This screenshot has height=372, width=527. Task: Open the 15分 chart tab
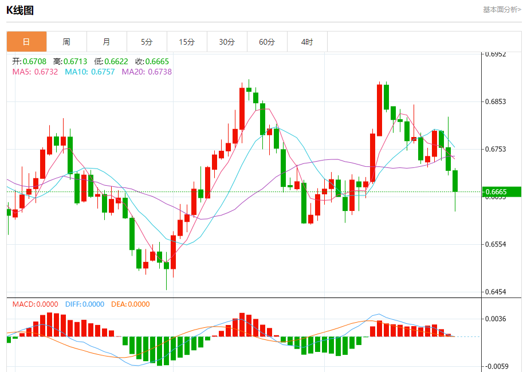[x=187, y=42]
